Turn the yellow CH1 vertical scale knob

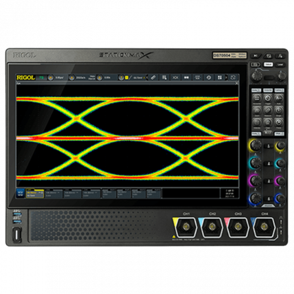point(256,145)
